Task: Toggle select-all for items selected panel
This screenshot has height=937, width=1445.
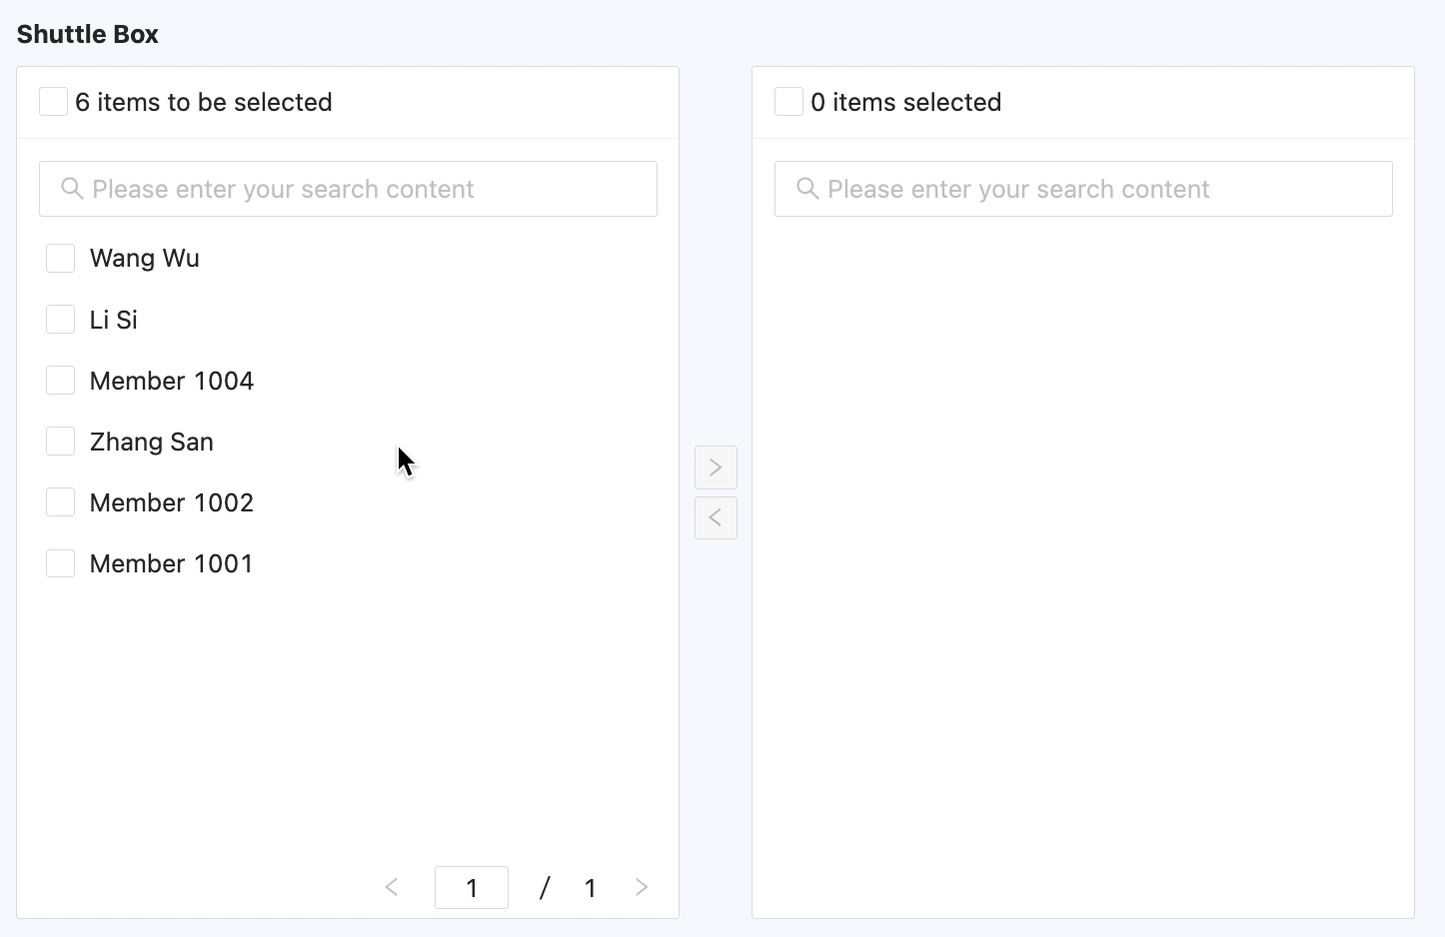Action: coord(788,102)
